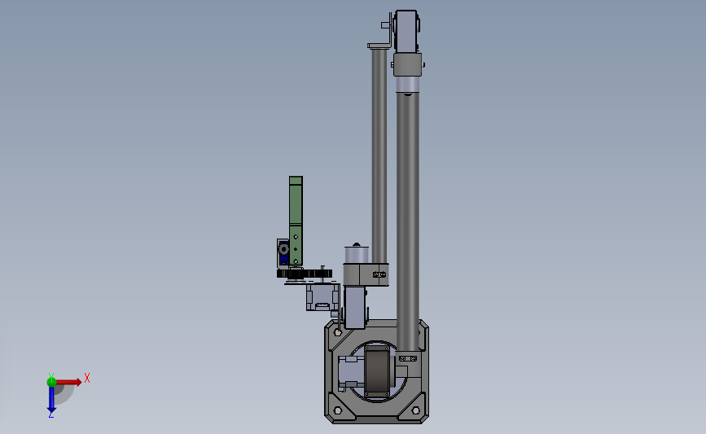Select the dark wheel inside the base housing
Image resolution: width=706 pixels, height=434 pixels.
point(377,372)
